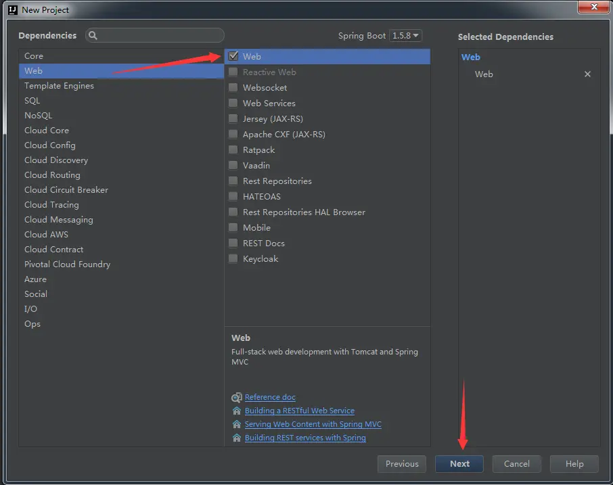Open Building REST services with Spring link
Screen dimensions: 613x485
point(305,438)
